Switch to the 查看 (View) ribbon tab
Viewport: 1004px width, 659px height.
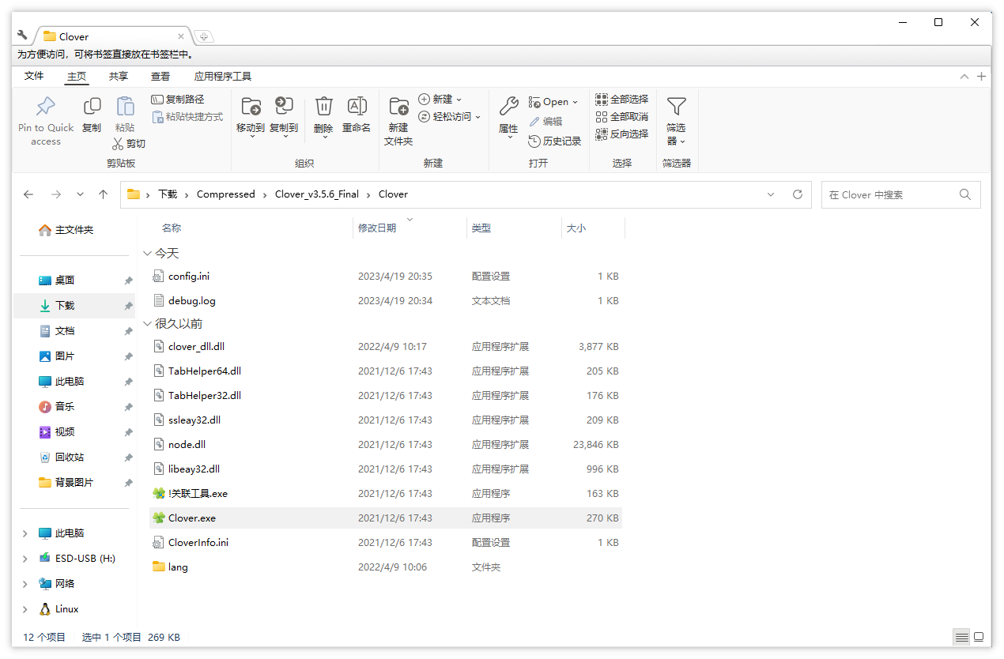click(160, 76)
